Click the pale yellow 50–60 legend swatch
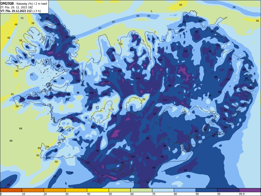Screen dimensions: 261x196 click(120, 190)
